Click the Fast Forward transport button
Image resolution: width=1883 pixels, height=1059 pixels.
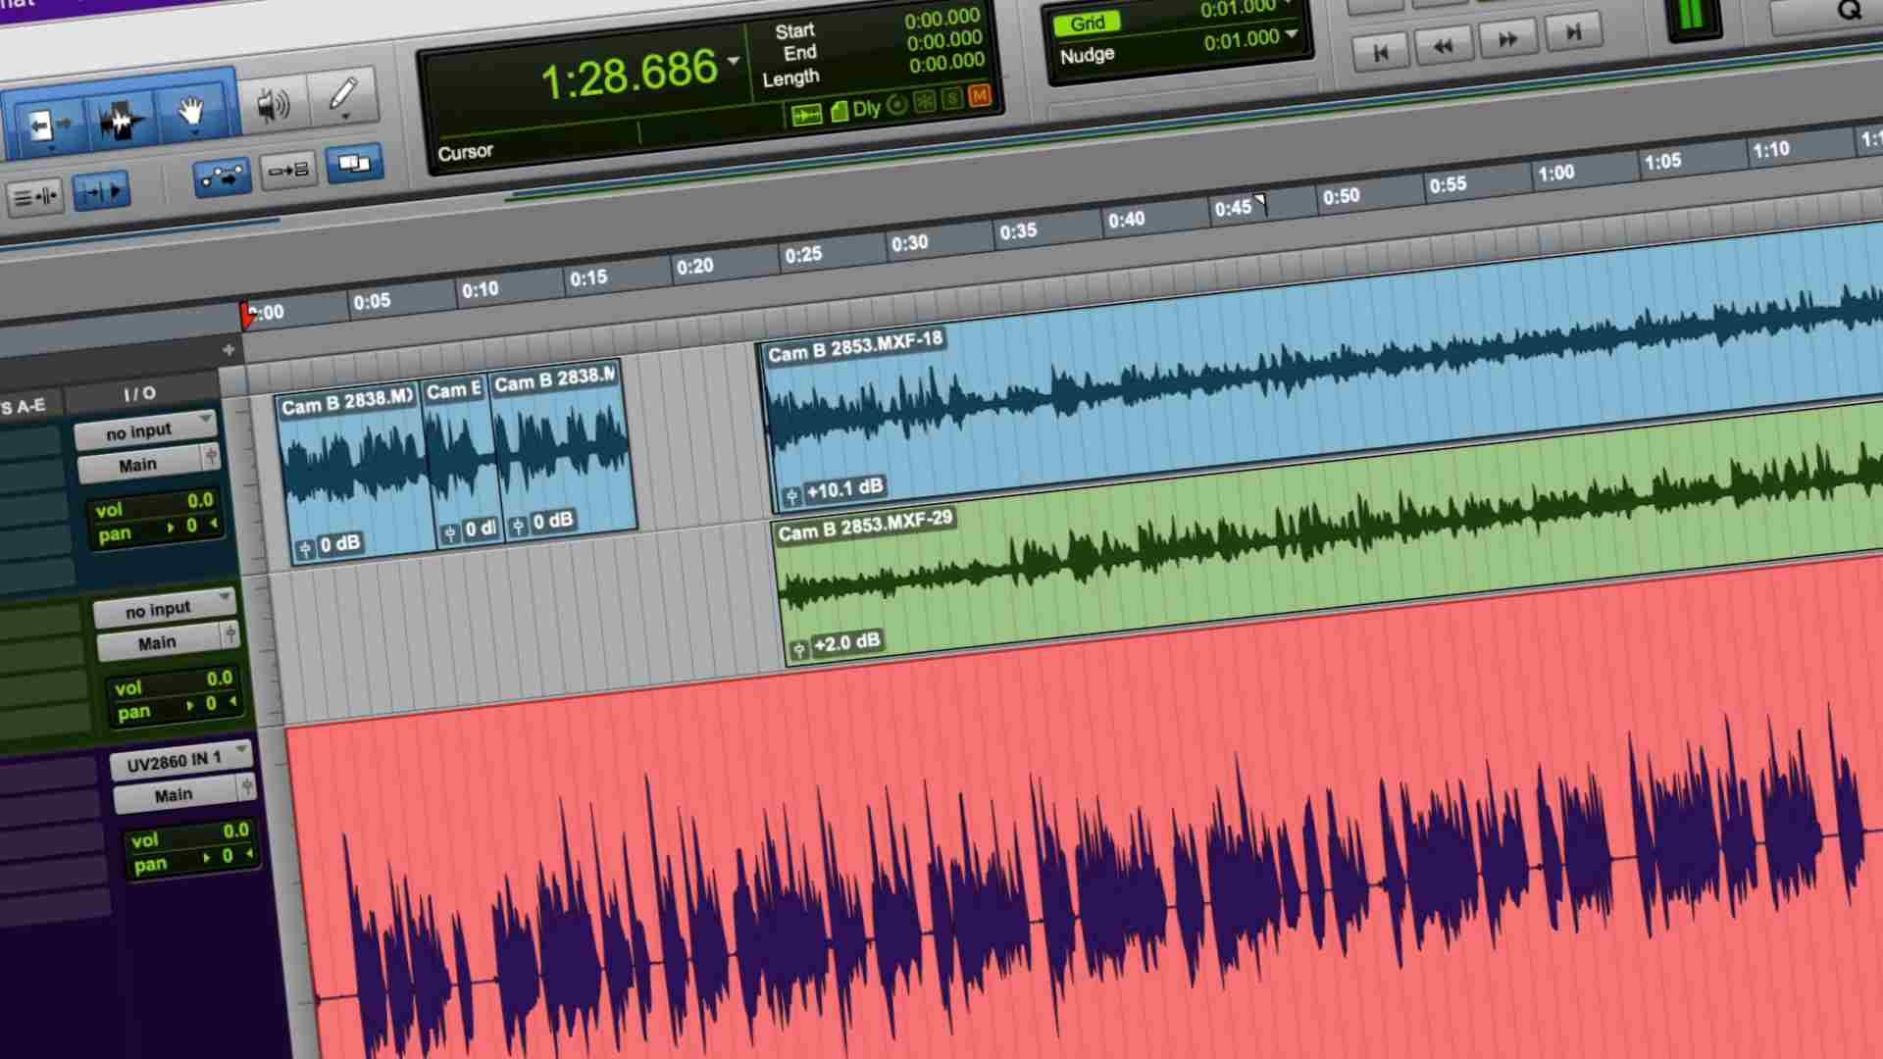1507,39
